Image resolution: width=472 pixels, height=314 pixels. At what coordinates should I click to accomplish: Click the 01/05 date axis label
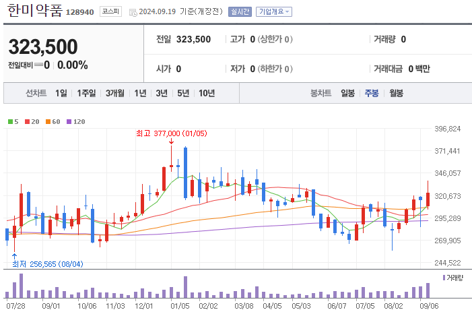(x=180, y=306)
